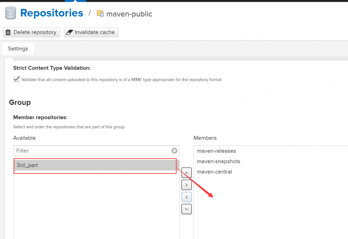
Task: Select maven-central in the Members list
Action: pos(214,172)
